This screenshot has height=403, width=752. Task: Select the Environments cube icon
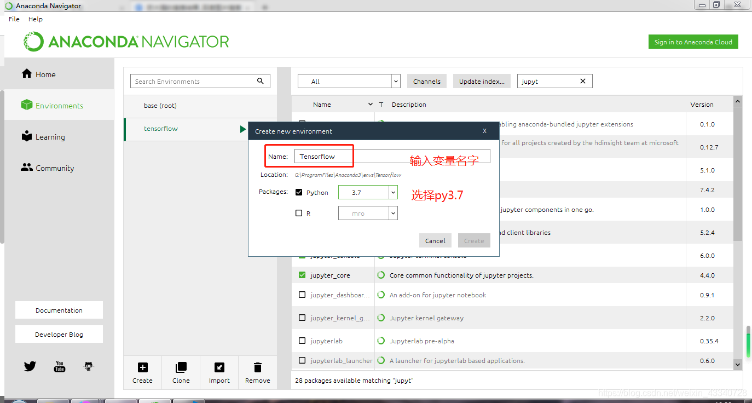[x=26, y=105]
